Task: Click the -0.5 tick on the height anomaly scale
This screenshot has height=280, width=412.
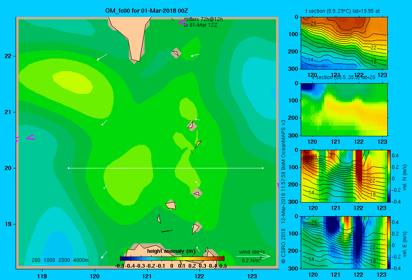Action: (x=119, y=266)
